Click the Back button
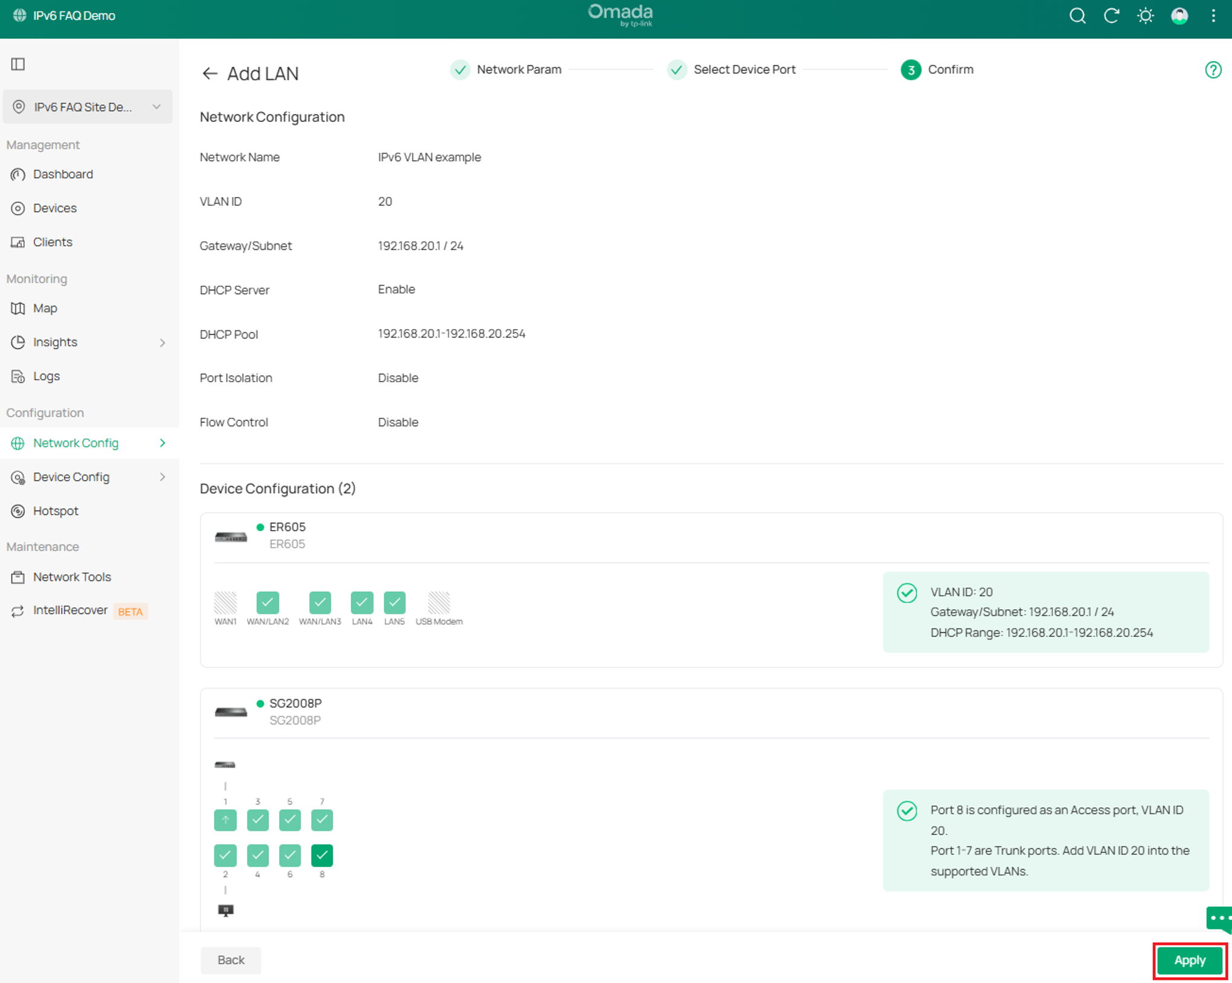Image resolution: width=1232 pixels, height=983 pixels. [x=231, y=960]
